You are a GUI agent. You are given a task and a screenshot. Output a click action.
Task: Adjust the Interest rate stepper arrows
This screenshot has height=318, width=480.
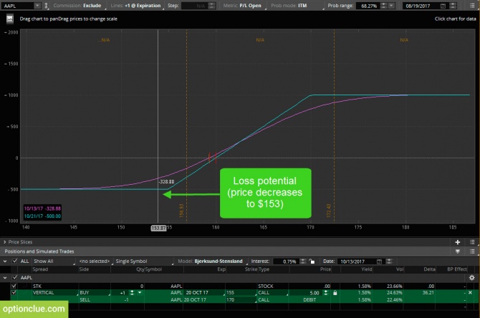pos(303,261)
